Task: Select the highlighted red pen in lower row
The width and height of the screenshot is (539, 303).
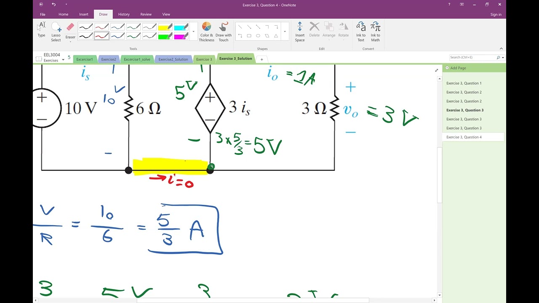Action: click(x=101, y=36)
